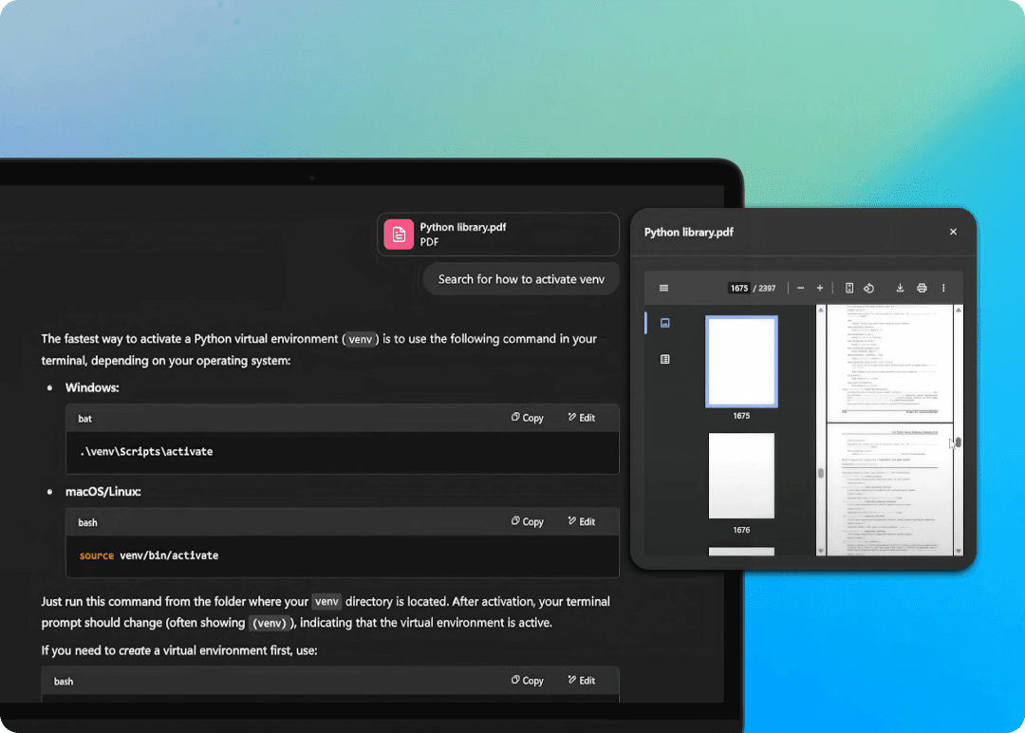Close the Python library.pdf preview panel
The image size is (1025, 733).
point(953,232)
